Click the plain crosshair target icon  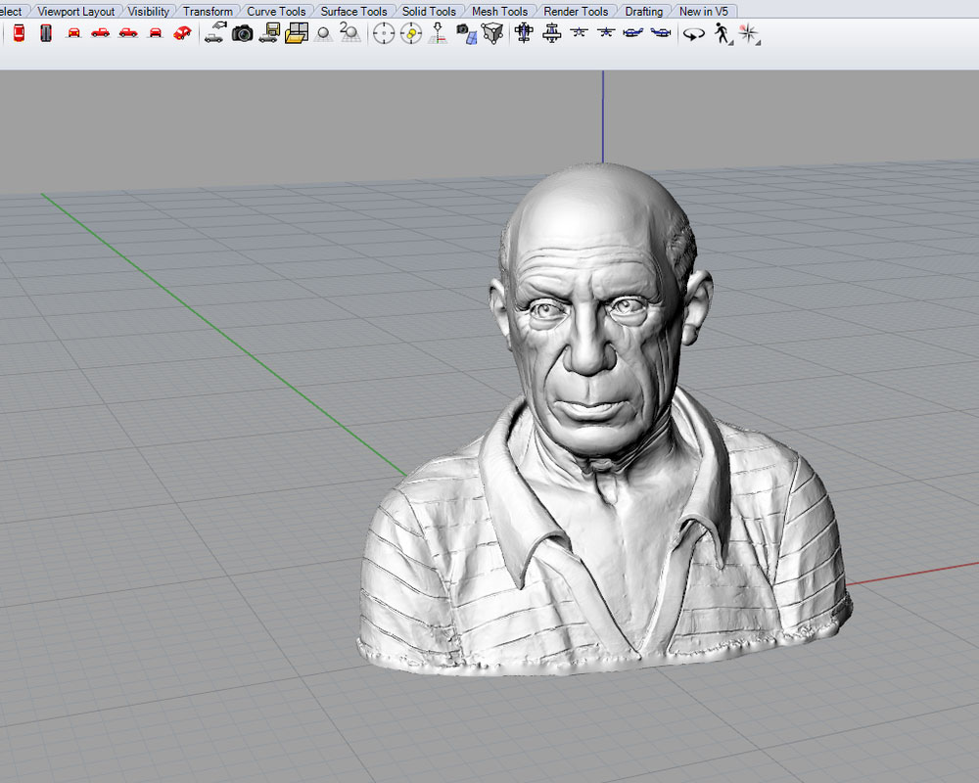pyautogui.click(x=384, y=33)
